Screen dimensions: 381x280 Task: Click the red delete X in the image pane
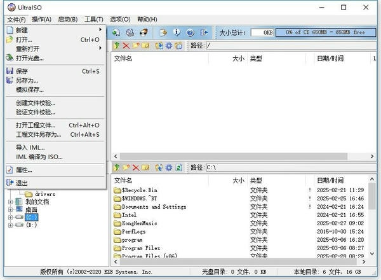tap(126, 46)
